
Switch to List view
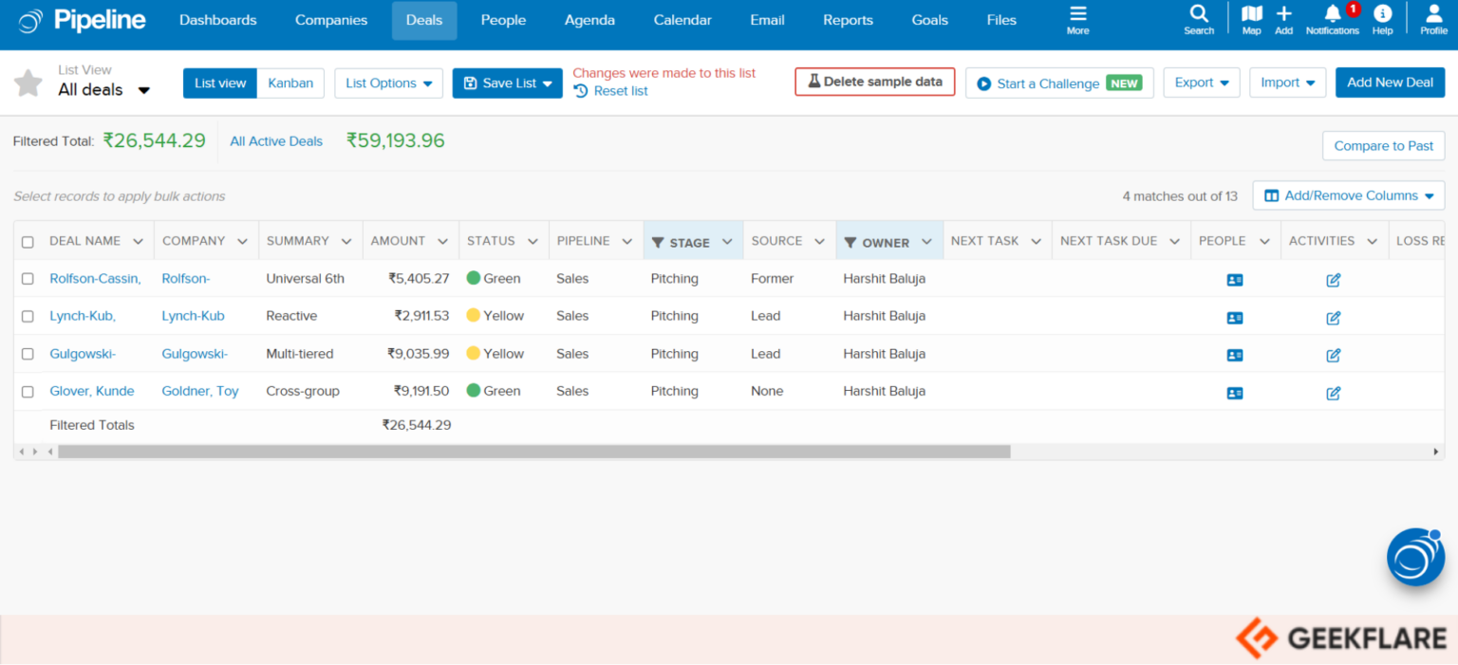[220, 83]
